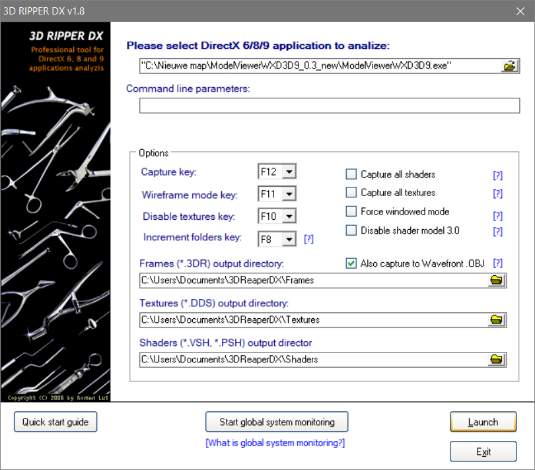Start global system monitoring
The width and height of the screenshot is (535, 470).
[277, 422]
